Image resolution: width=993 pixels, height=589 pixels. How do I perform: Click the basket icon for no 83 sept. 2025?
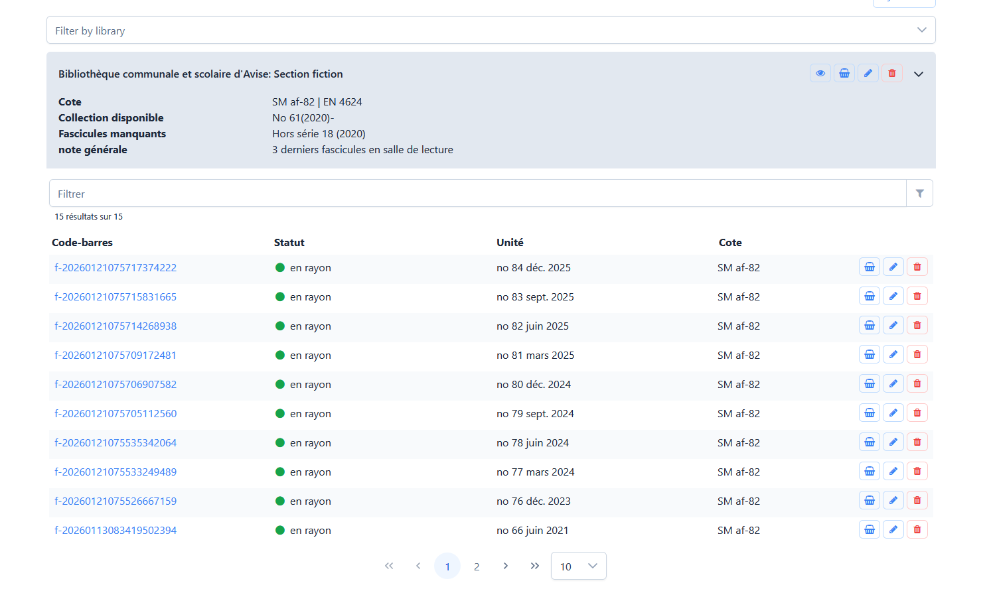(870, 296)
